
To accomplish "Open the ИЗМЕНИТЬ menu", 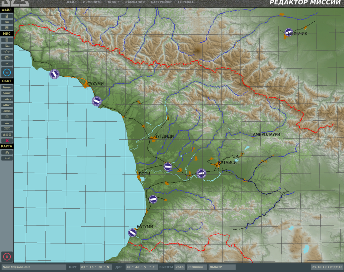I will click(x=92, y=2).
